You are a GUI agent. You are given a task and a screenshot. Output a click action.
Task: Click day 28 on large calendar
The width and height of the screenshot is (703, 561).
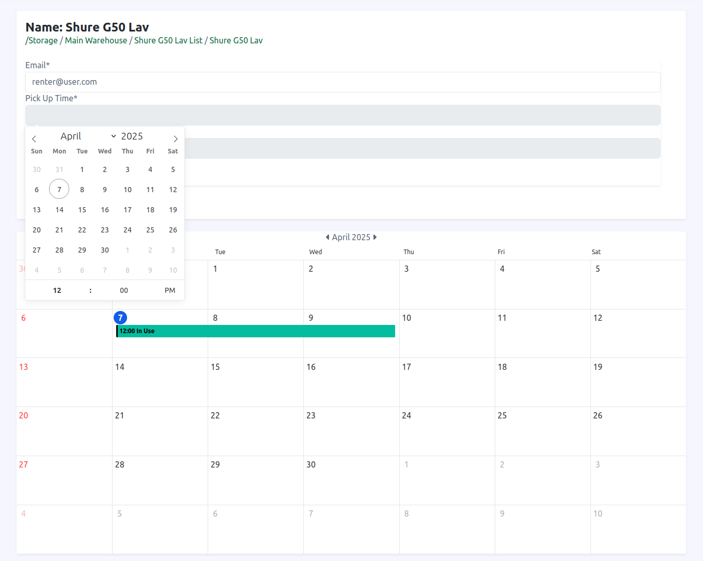pos(119,464)
